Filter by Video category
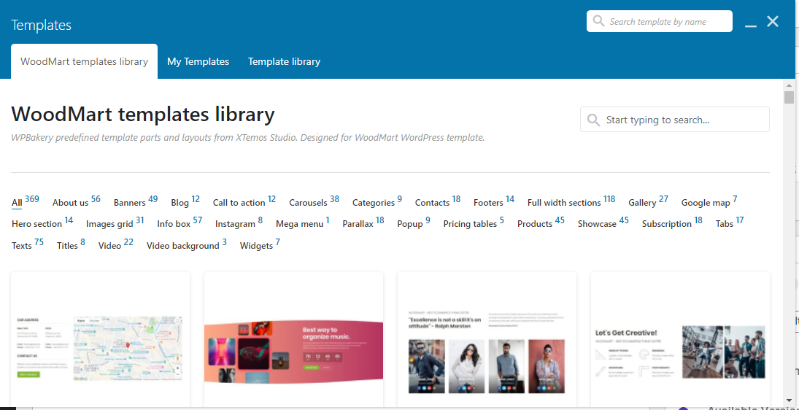The image size is (799, 410). tap(116, 244)
